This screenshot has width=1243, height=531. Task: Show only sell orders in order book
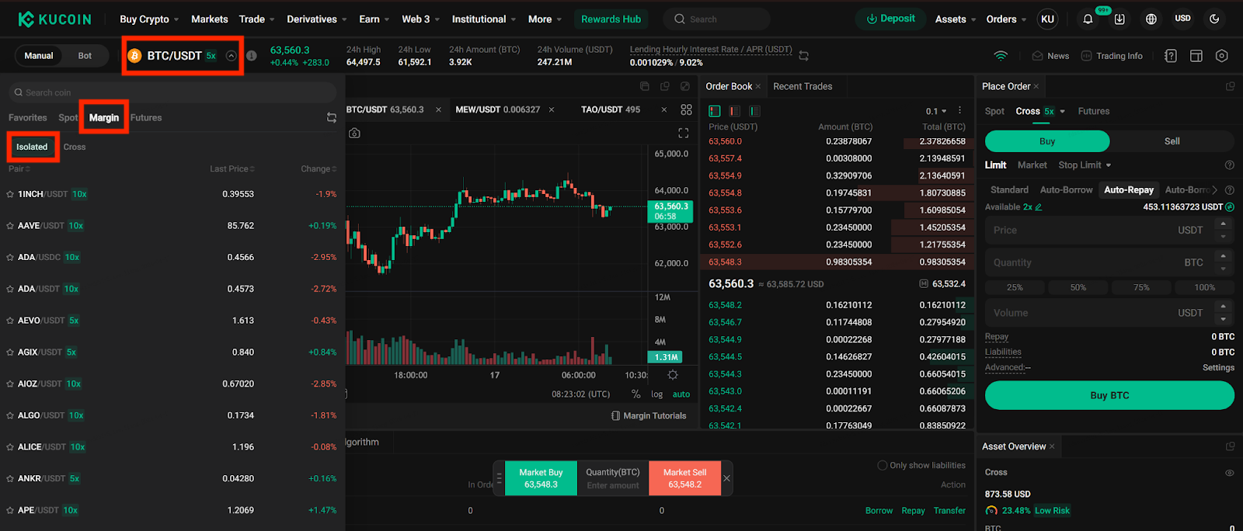(x=735, y=111)
